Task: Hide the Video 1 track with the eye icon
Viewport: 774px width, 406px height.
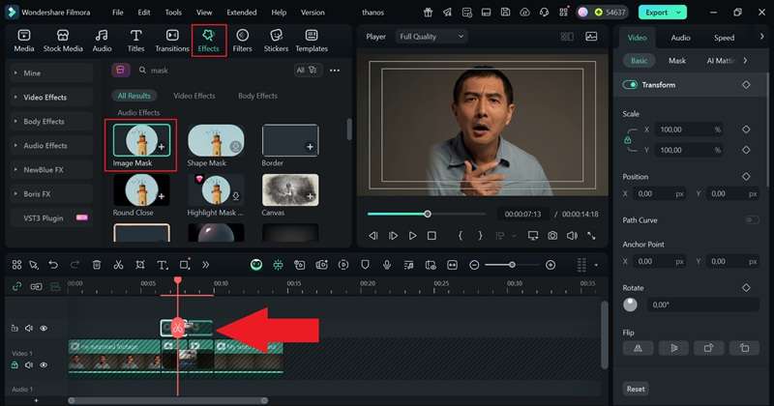Action: (44, 364)
